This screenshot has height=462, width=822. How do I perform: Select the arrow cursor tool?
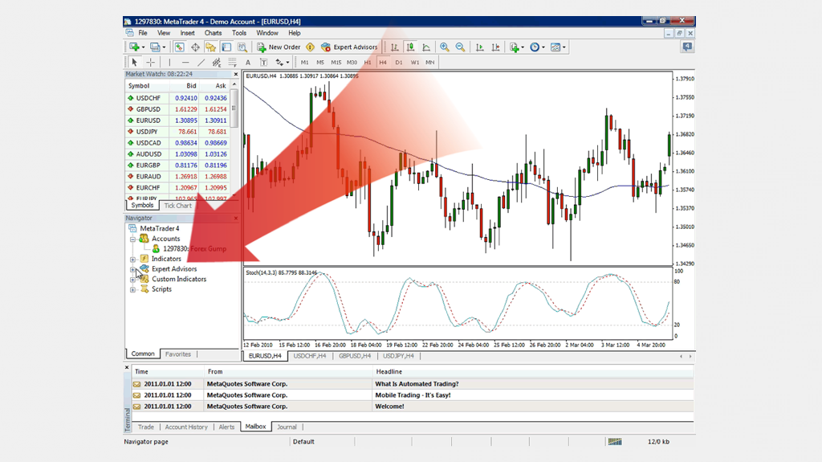(134, 62)
